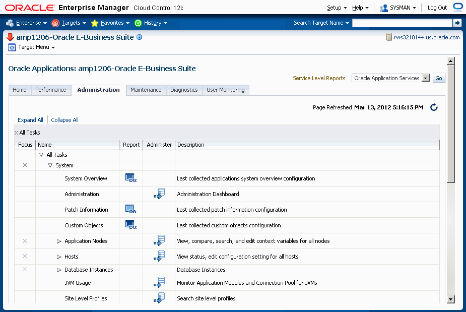Open the Setup menu
Image resolution: width=466 pixels, height=312 pixels.
tap(337, 8)
